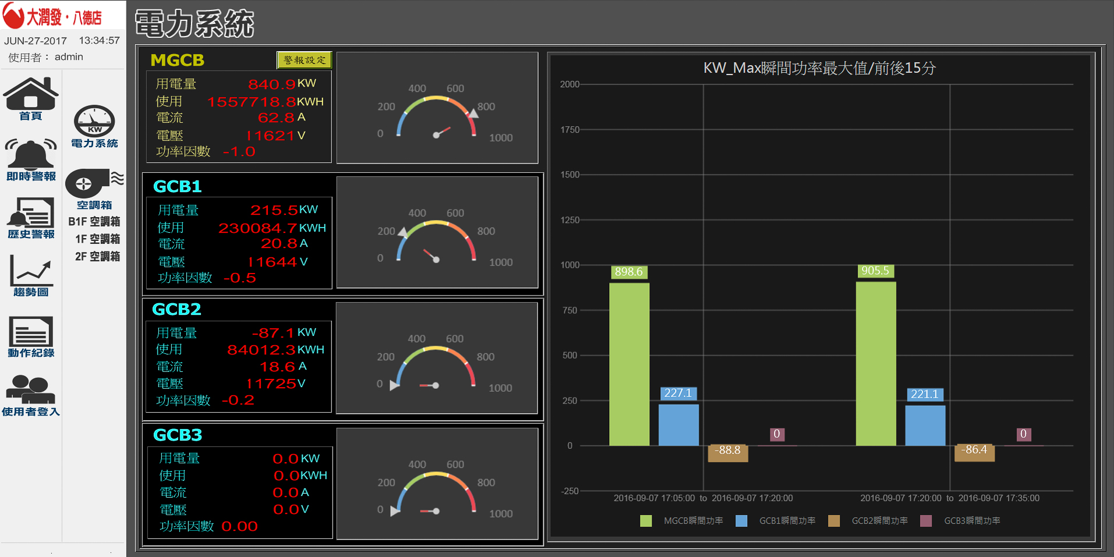
Task: Open the 使用者登入 user login icon
Action: click(31, 389)
